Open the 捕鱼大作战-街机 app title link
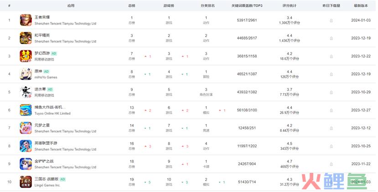 [50, 107]
